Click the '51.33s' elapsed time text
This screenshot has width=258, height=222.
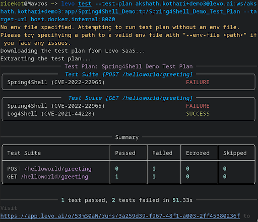(182, 200)
